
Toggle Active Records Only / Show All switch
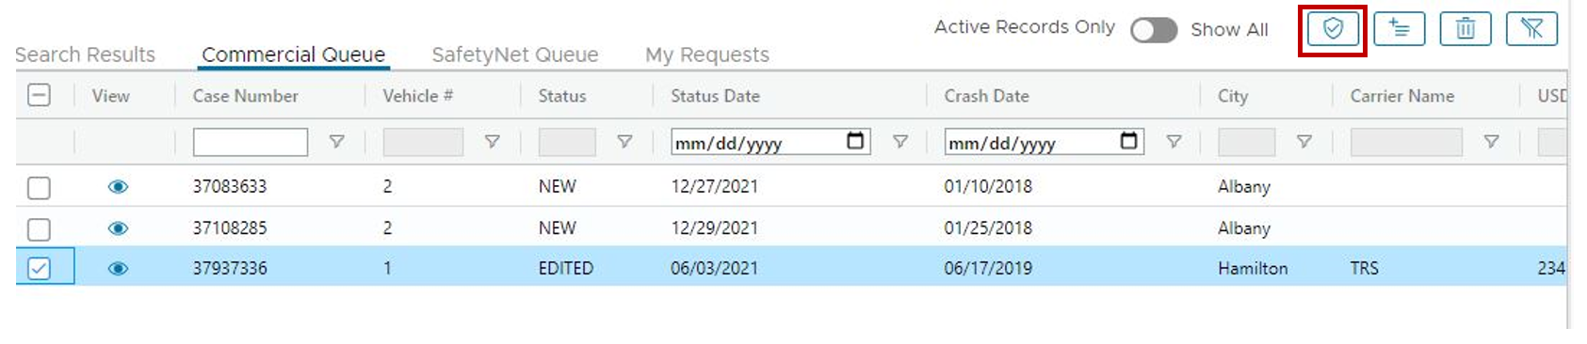coord(1154,30)
